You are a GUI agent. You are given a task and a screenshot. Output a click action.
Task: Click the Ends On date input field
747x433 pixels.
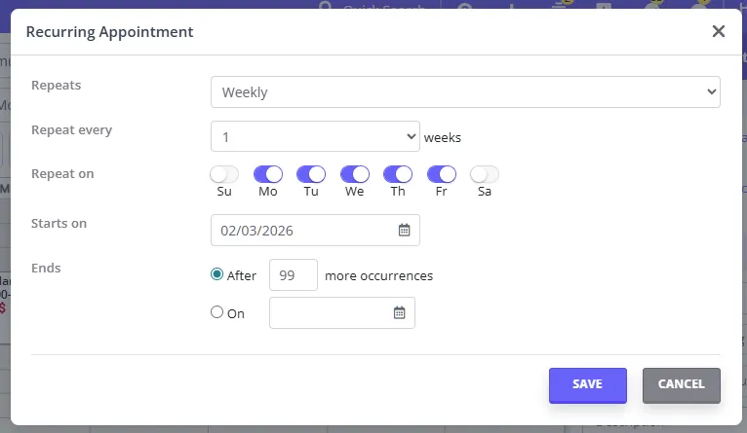[x=341, y=312]
